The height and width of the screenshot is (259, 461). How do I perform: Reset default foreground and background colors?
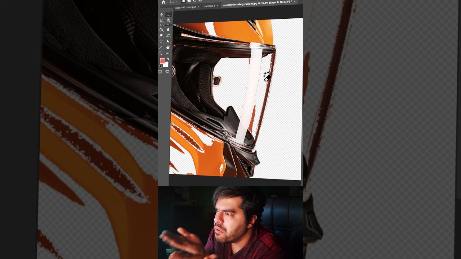[161, 66]
